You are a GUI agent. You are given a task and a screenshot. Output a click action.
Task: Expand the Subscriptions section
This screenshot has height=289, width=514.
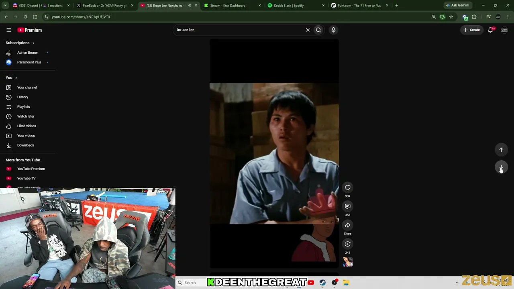click(20, 43)
